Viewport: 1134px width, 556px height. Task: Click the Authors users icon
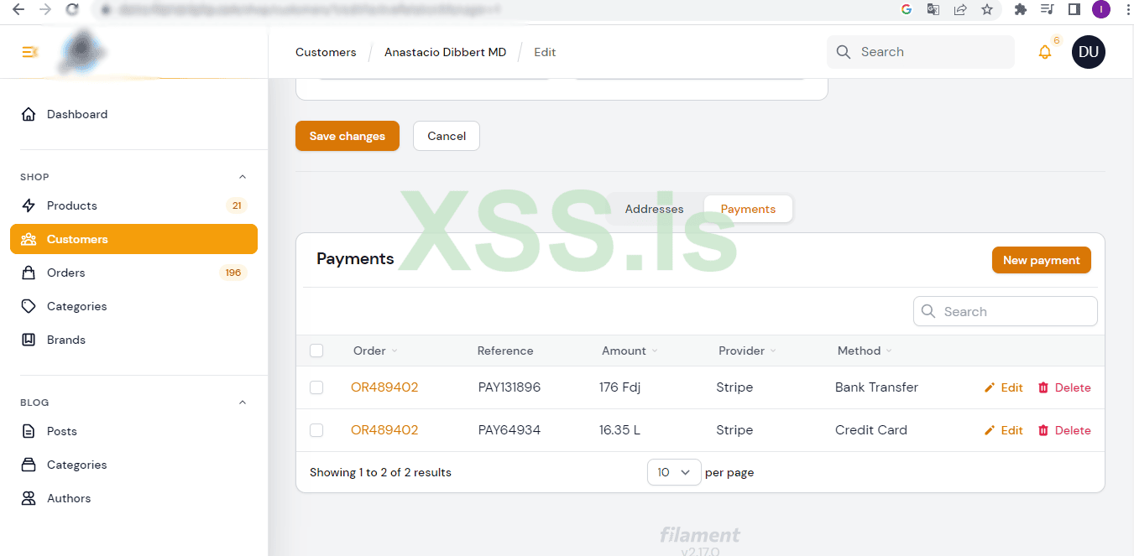point(29,498)
